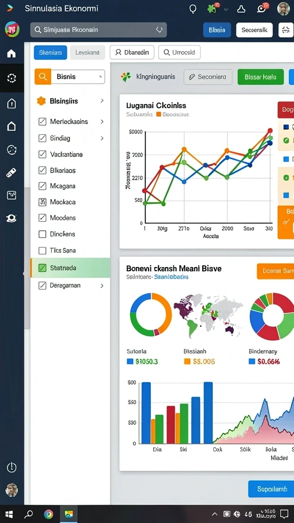
Task: Click the green puzzle piece icon in the header
Action: tap(211, 9)
